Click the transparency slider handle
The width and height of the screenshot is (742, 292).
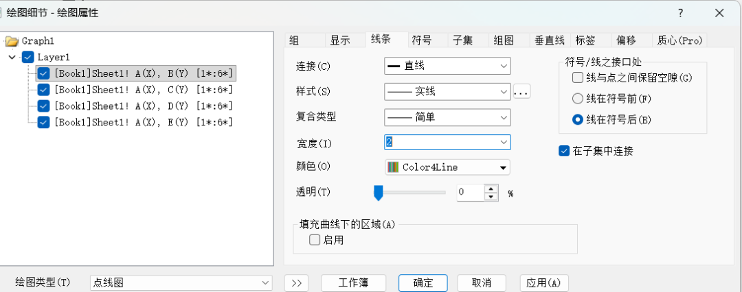(378, 193)
